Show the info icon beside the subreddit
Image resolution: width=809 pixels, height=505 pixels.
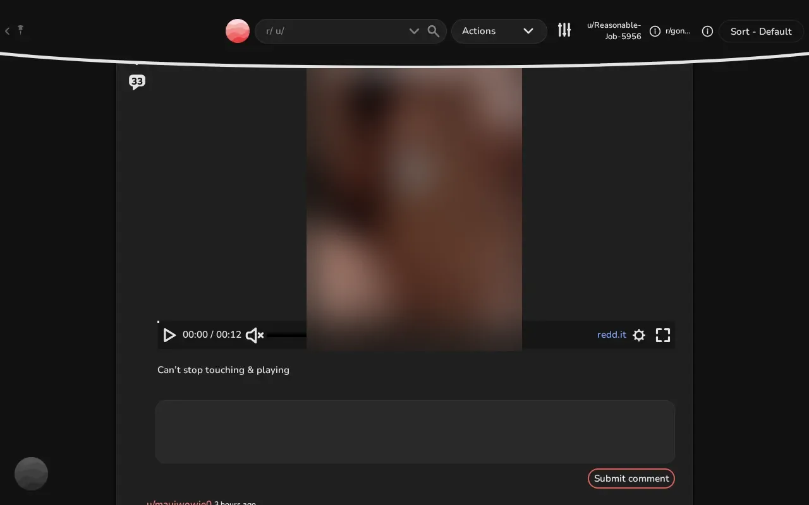click(x=707, y=31)
